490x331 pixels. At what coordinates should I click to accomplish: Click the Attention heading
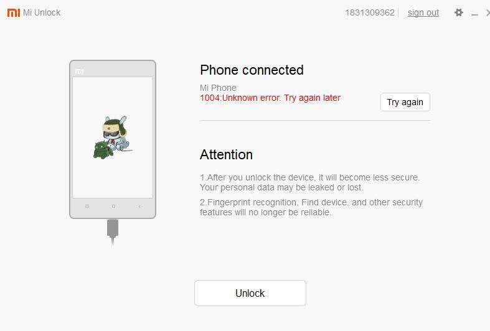click(226, 154)
